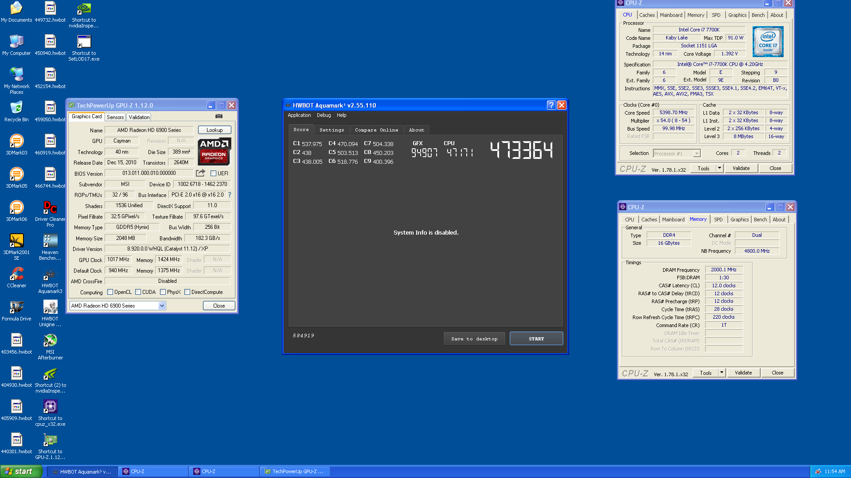Click Close button in GPU-Z

pyautogui.click(x=219, y=306)
